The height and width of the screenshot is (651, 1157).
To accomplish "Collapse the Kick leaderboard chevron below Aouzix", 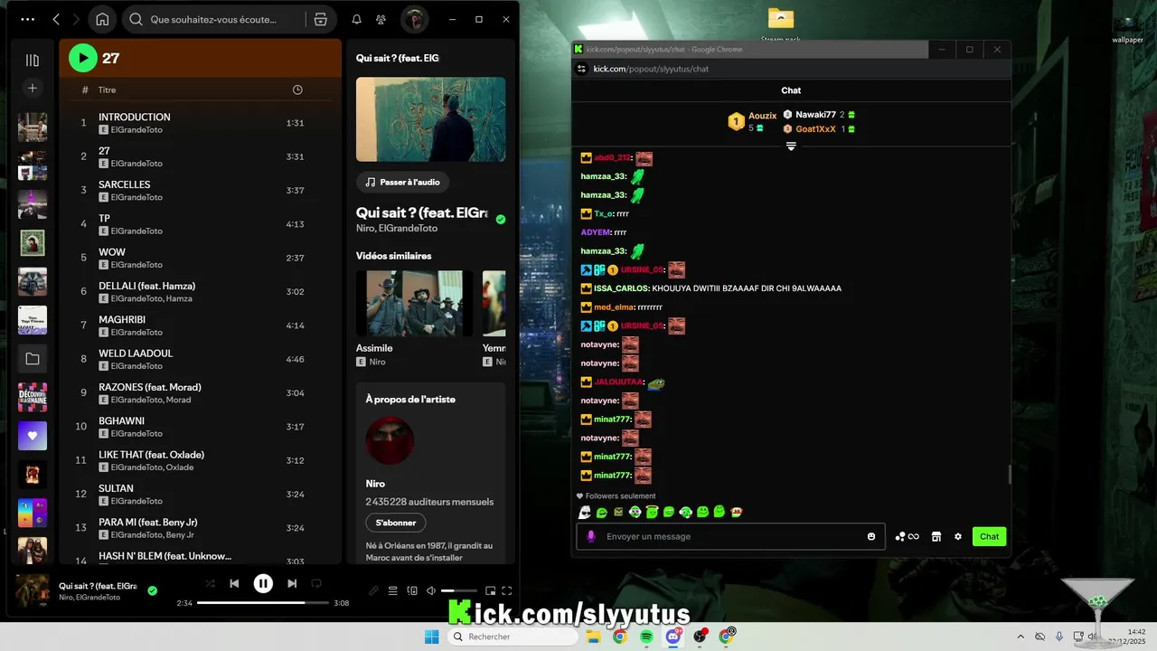I will click(x=791, y=146).
